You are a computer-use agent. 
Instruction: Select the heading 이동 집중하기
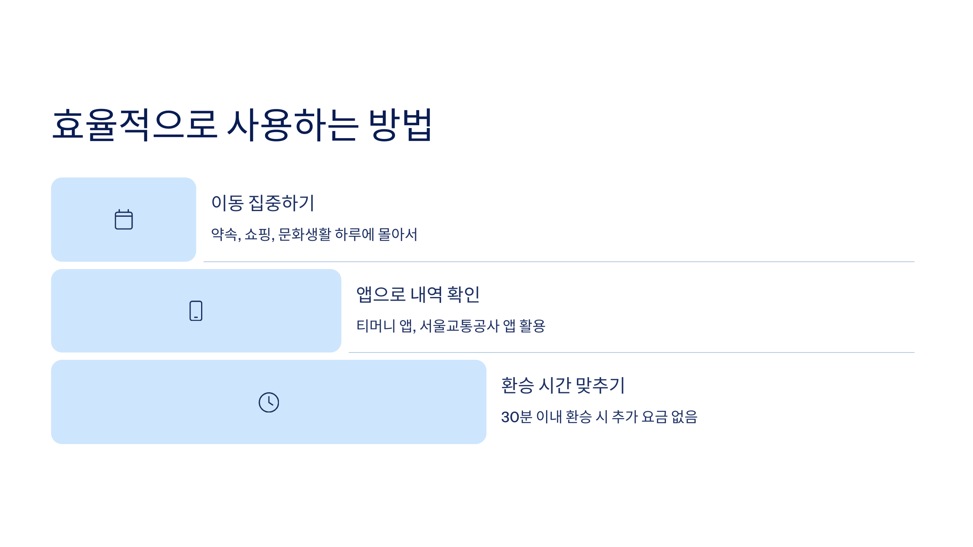coord(263,203)
